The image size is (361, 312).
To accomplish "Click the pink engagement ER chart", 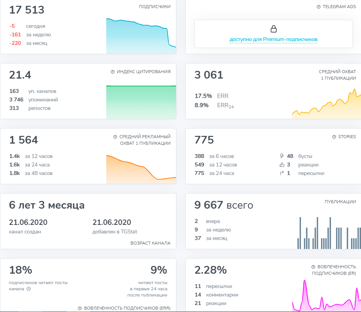I will click(x=326, y=295).
